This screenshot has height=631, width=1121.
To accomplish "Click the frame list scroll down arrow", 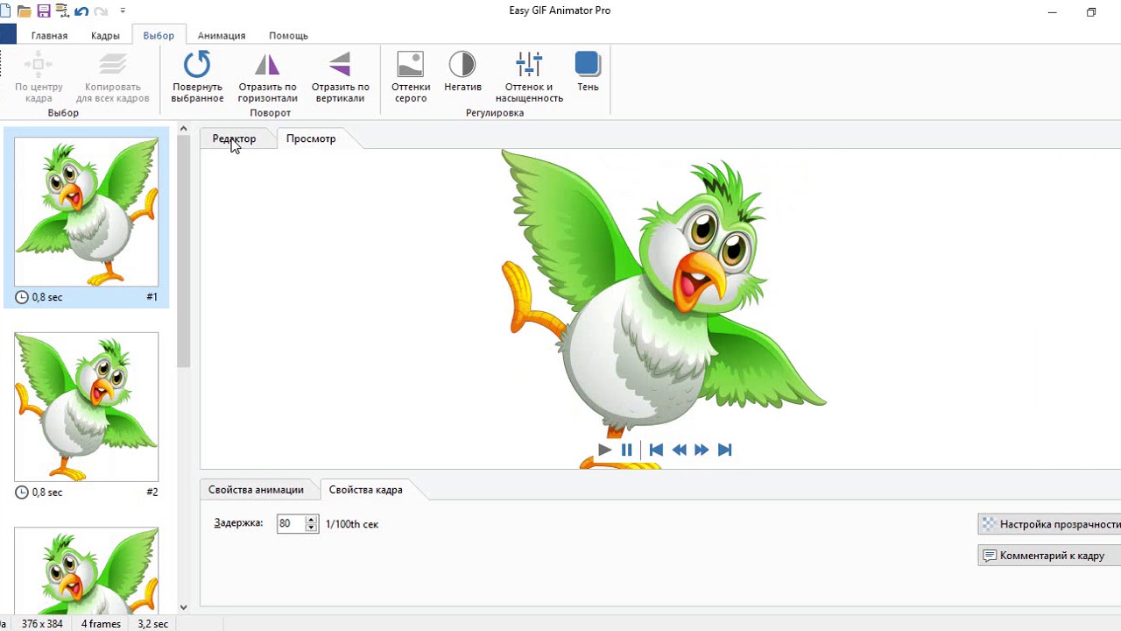I will [183, 606].
